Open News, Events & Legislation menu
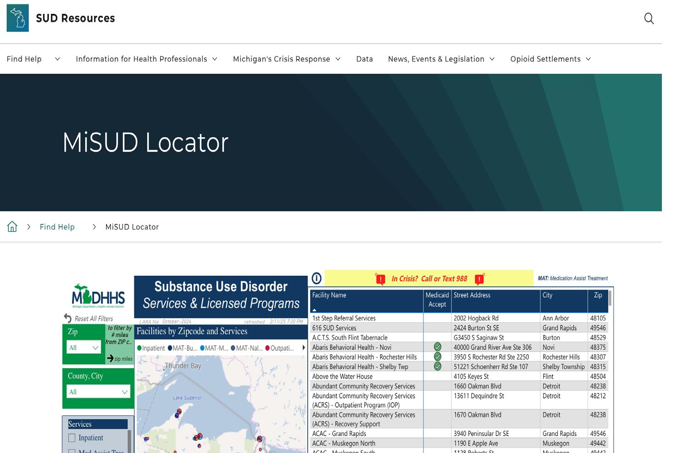The image size is (678, 453). 436,59
